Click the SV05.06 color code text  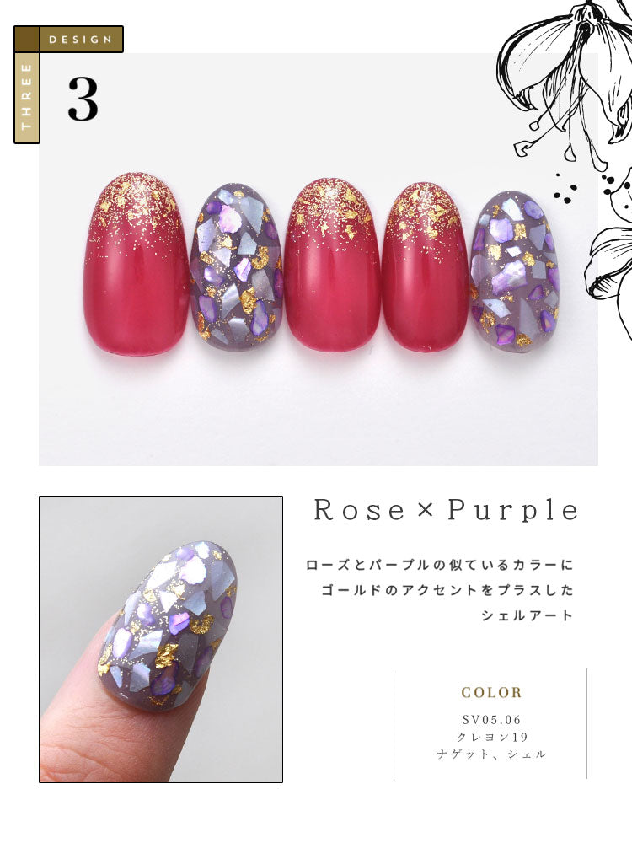click(x=491, y=720)
